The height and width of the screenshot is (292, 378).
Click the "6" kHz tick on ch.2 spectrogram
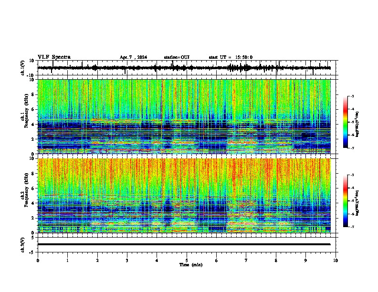pos(33,188)
